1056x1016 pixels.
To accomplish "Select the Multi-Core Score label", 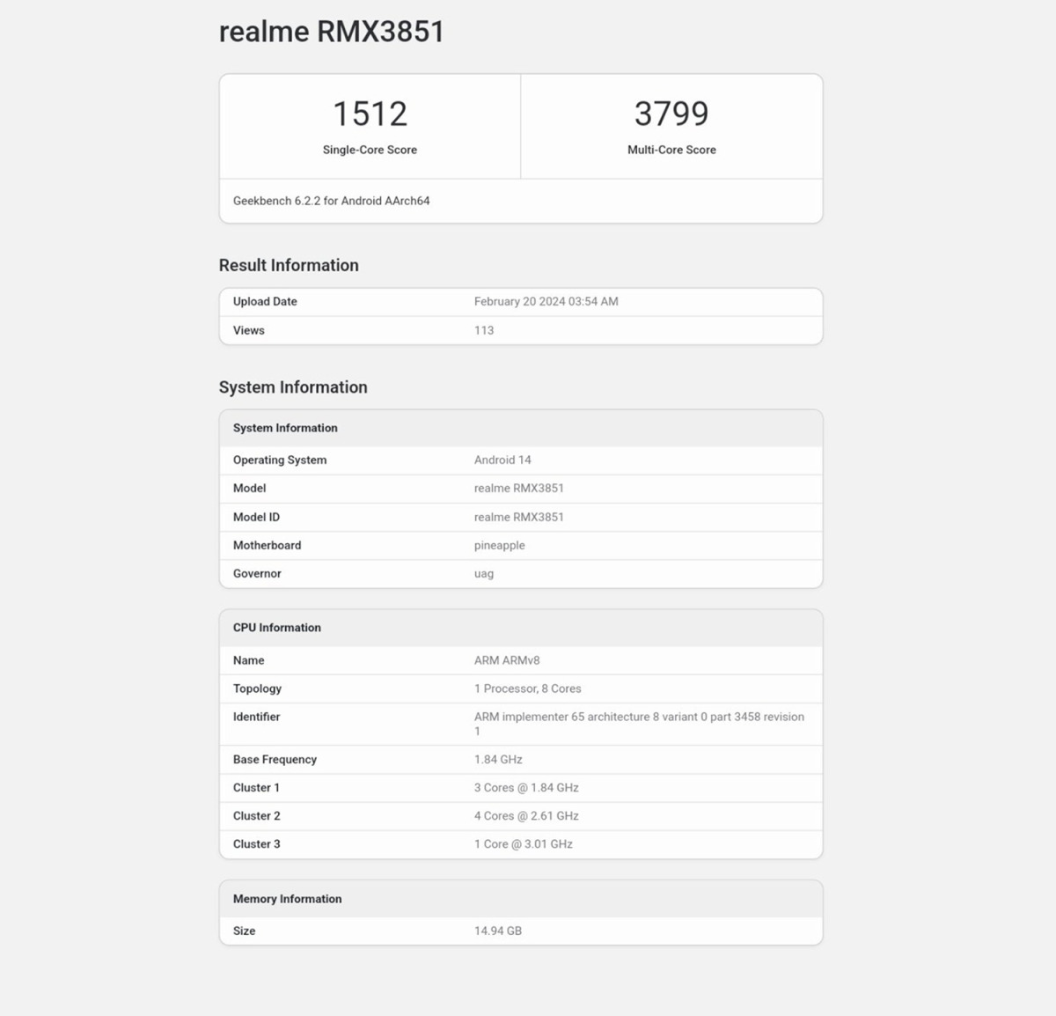I will pos(671,150).
